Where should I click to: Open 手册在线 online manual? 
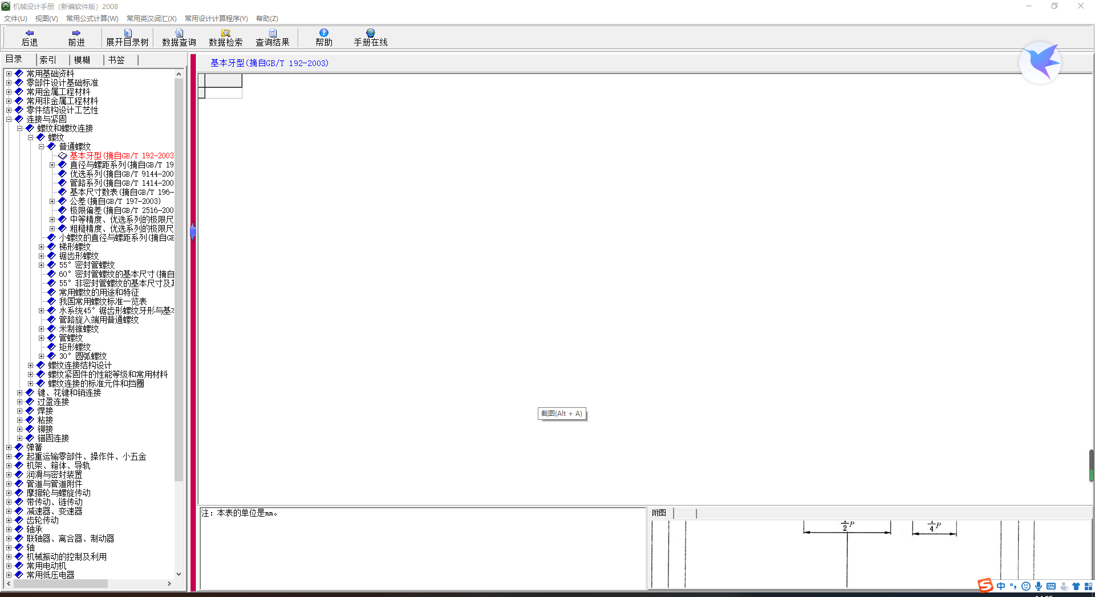371,33
